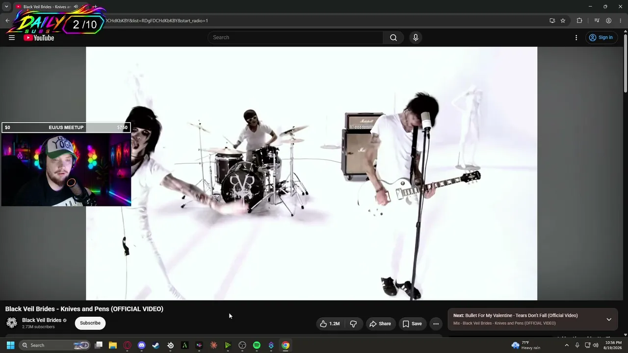The image size is (628, 353).
Task: Open the YouTube guide hamburger menu
Action: (12, 38)
